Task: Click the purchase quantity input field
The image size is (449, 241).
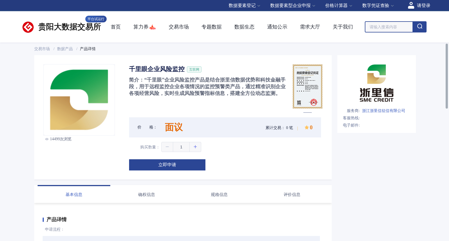Action: 181,147
